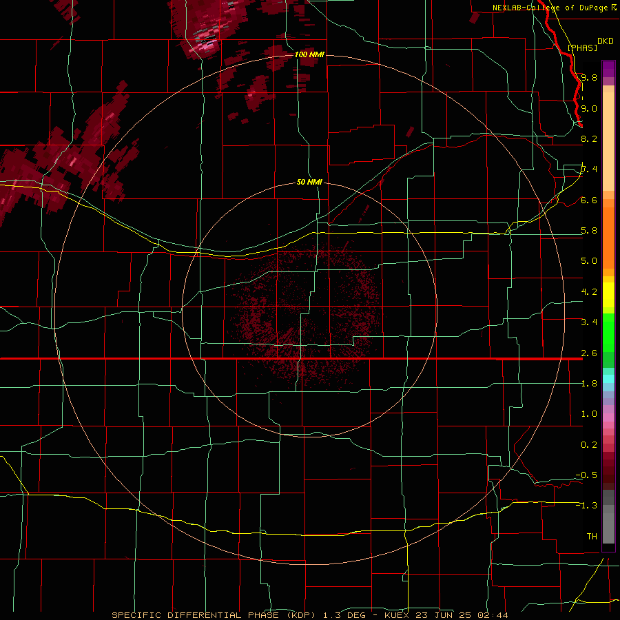
Task: Click the DKD label above the color scale
Action: click(x=606, y=41)
